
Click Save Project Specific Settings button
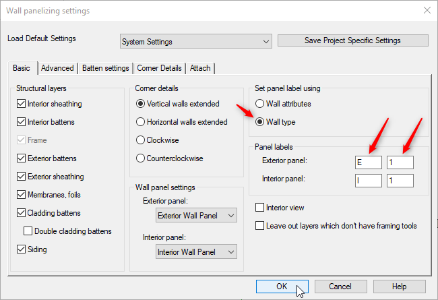click(352, 40)
